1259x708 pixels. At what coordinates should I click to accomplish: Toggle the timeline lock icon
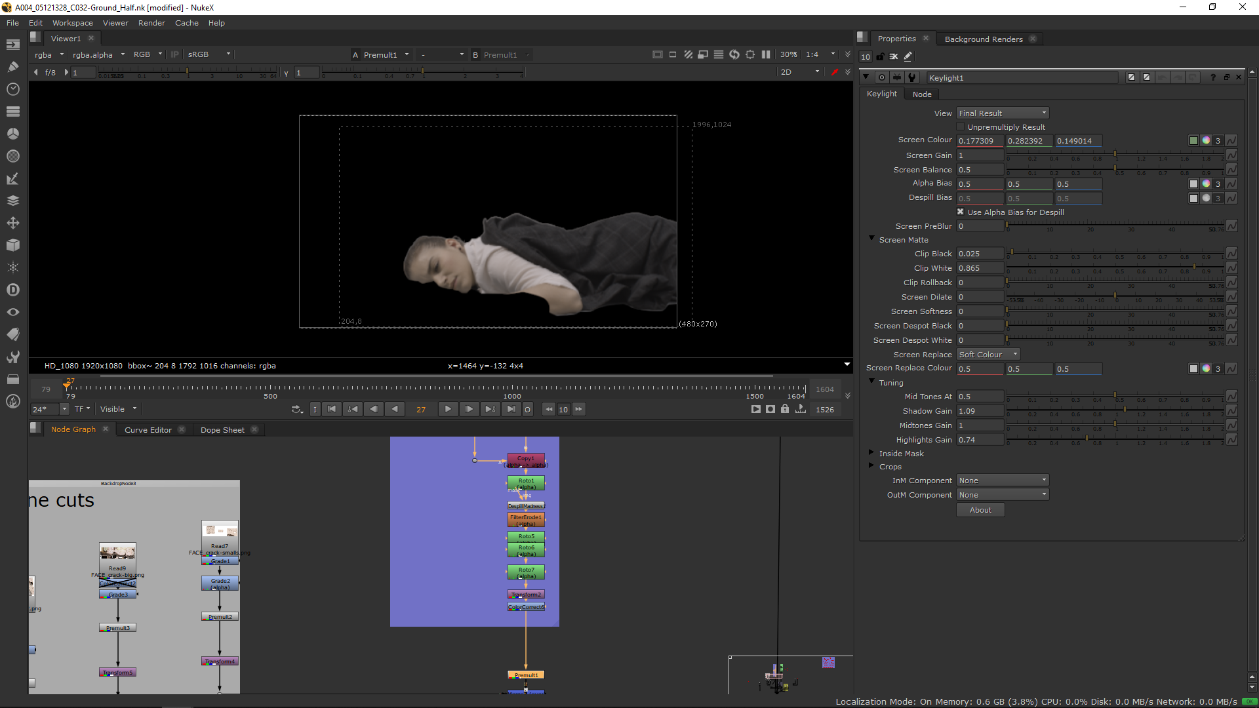(x=785, y=409)
